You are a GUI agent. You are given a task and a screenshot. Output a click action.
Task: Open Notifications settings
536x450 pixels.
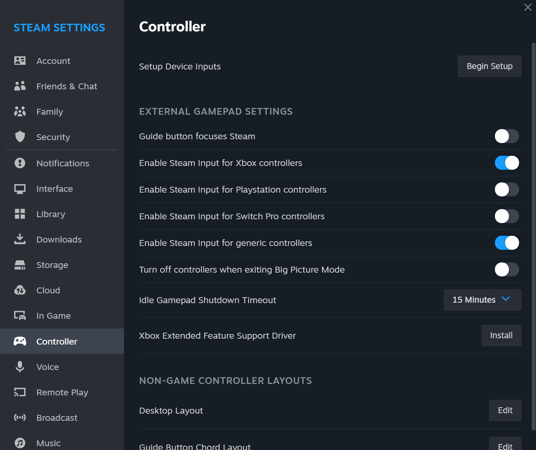[x=63, y=163]
